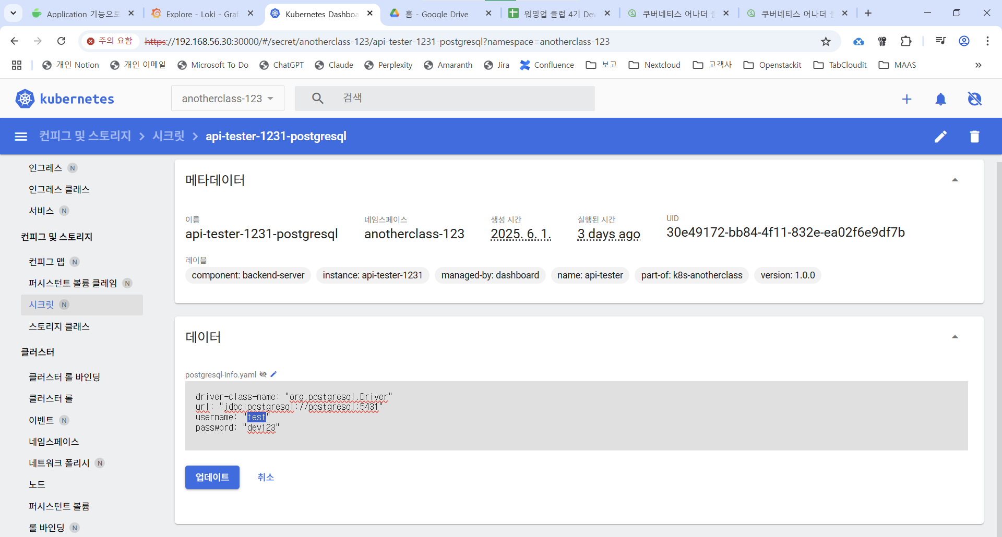Show hidden bookmarks with double chevron
Screen dimensions: 1002x537
(978, 65)
